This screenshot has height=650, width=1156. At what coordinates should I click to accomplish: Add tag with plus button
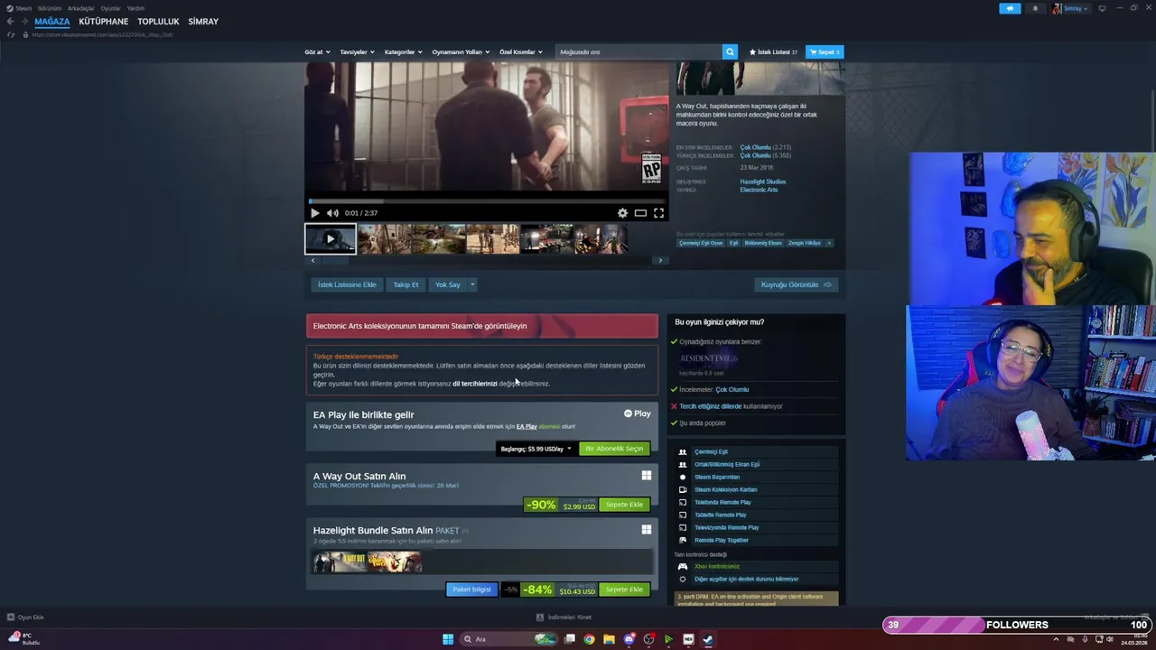[x=828, y=243]
